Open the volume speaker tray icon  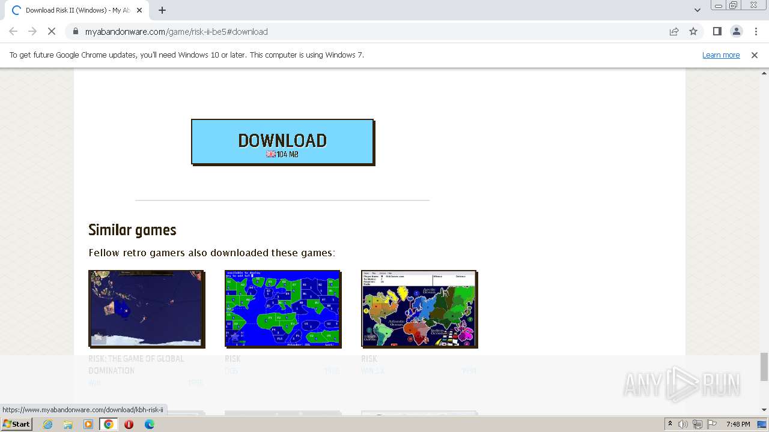pyautogui.click(x=683, y=424)
